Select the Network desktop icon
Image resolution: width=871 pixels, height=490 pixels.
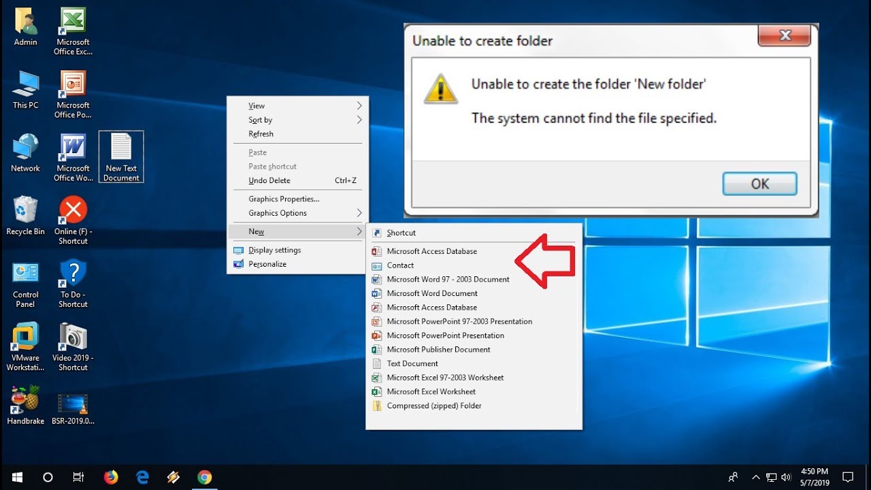tap(25, 154)
